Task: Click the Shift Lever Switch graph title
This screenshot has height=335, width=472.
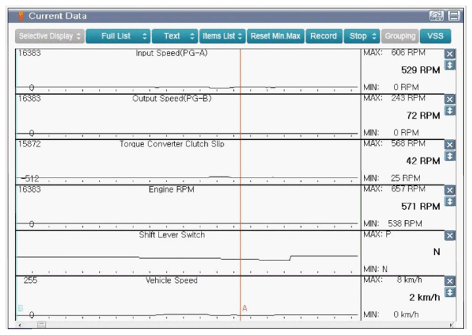Action: [x=172, y=234]
